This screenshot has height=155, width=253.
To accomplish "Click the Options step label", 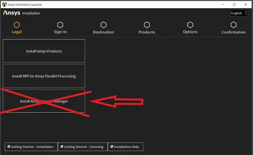I will click(x=190, y=32).
